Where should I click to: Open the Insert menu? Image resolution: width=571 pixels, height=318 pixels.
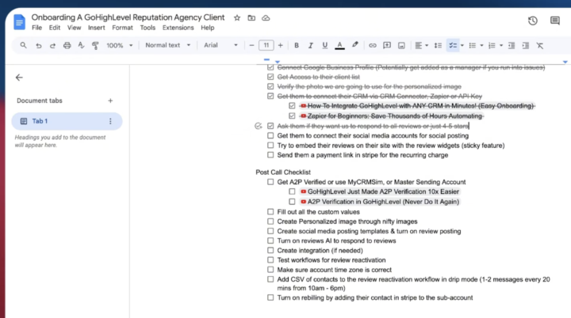(x=97, y=28)
